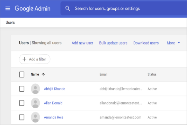Viewport: 187px width, 125px height.
Task: Check the box for Abhijit Khande
Action: point(22,89)
